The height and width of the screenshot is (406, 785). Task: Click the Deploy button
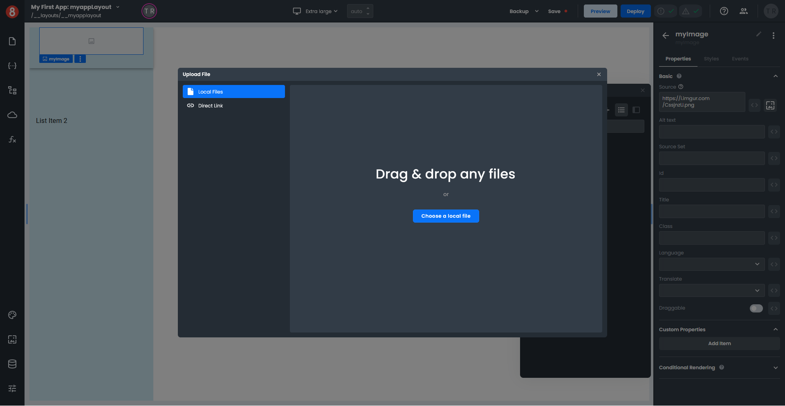tap(635, 11)
